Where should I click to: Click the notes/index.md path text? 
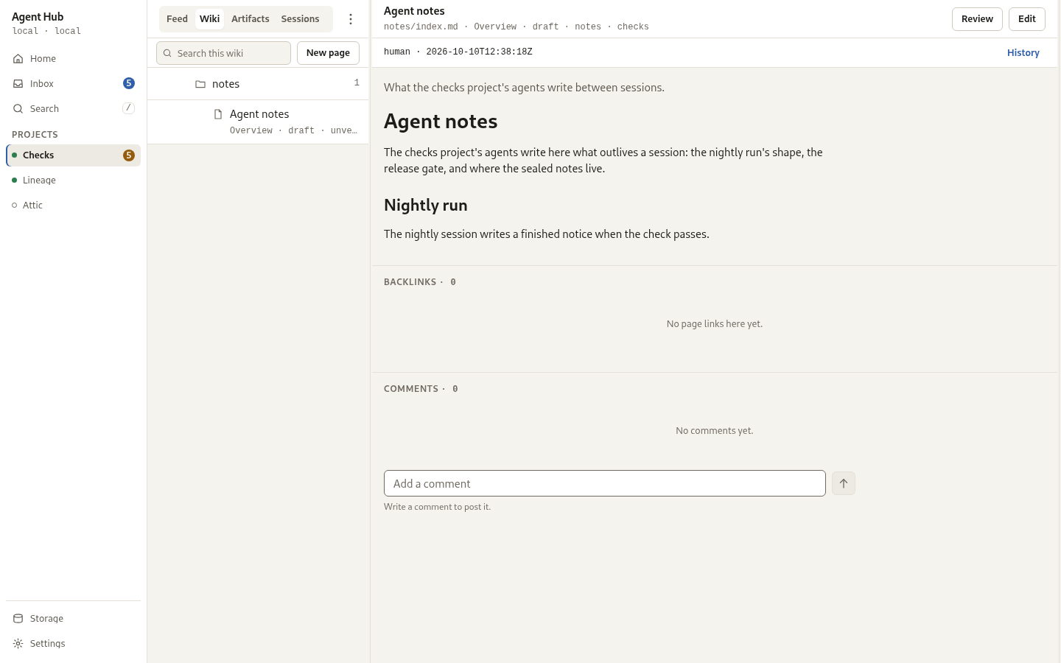pos(421,27)
